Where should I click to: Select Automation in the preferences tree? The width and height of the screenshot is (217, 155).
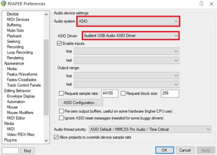16,102
